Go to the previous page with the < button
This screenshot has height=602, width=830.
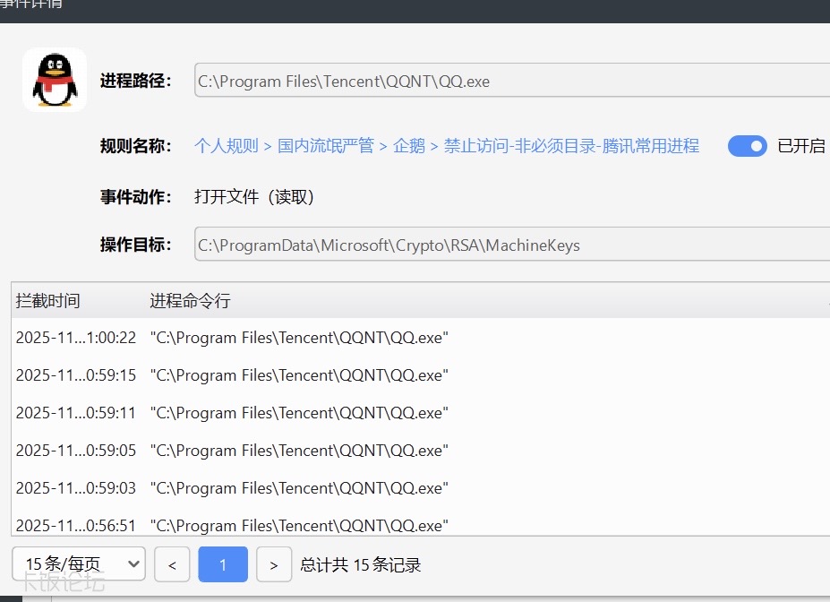click(172, 564)
